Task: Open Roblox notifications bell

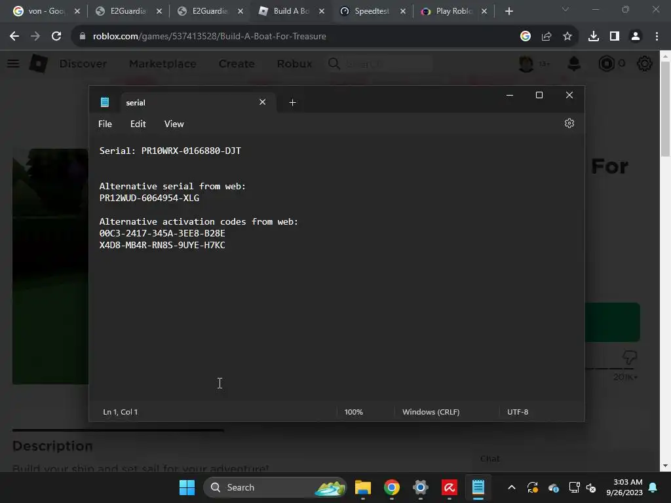Action: [574, 64]
